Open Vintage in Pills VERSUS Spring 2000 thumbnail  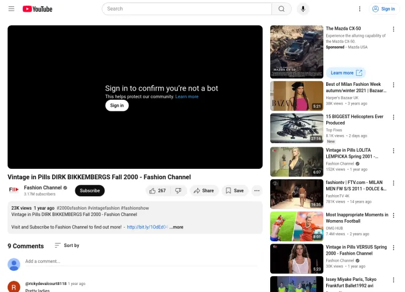pyautogui.click(x=296, y=259)
